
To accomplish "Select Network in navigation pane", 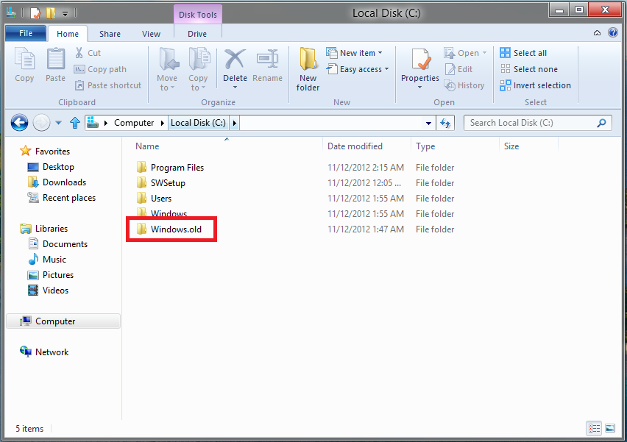I will [44, 352].
